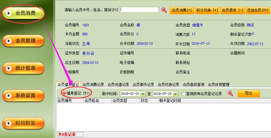Open the end date dropdown arrow

point(175,94)
